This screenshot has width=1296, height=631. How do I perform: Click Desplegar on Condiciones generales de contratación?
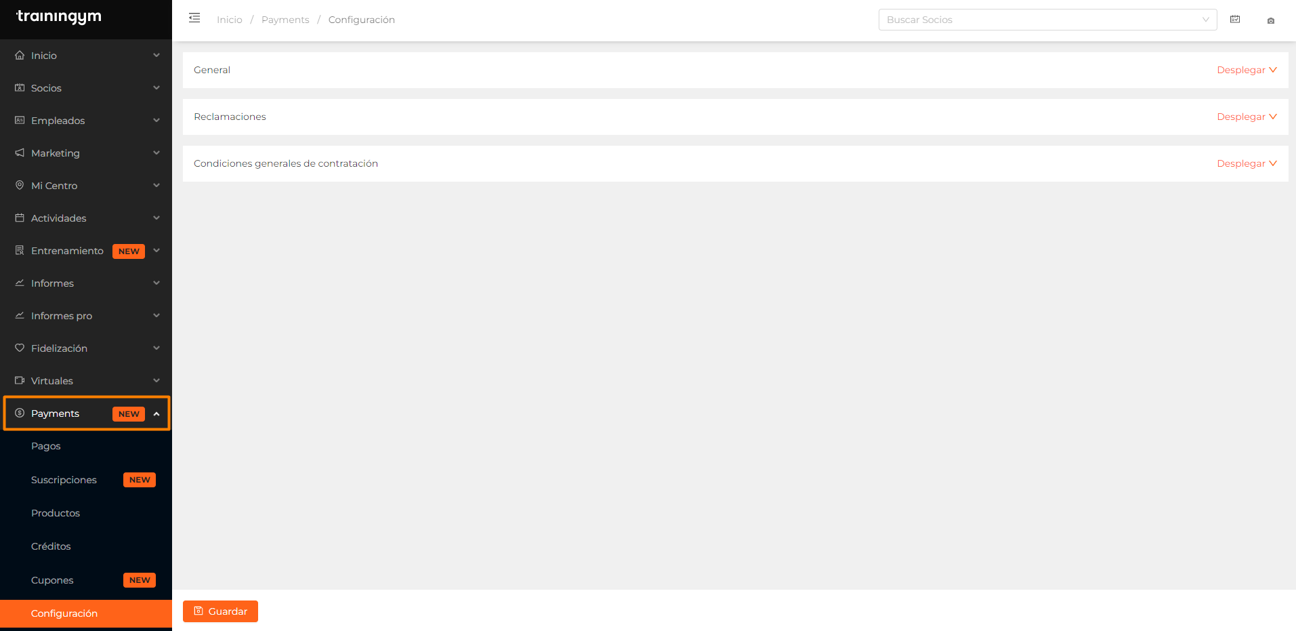(x=1247, y=163)
